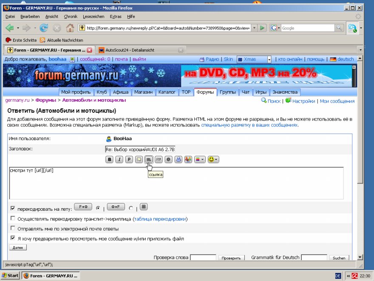
Task: Click the single user icon button
Action: coord(178,159)
